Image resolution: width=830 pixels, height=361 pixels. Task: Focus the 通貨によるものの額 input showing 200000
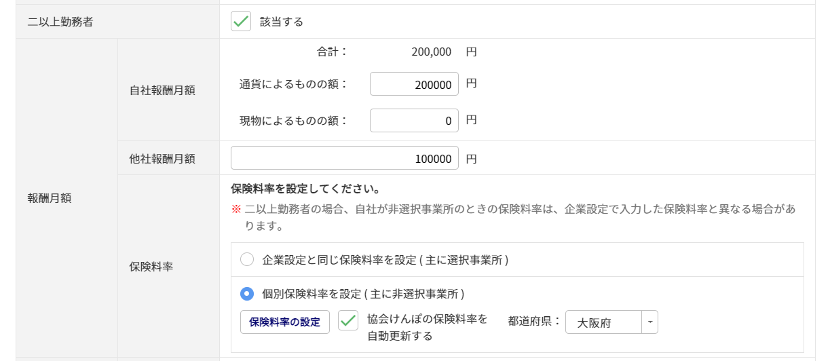pyautogui.click(x=414, y=84)
